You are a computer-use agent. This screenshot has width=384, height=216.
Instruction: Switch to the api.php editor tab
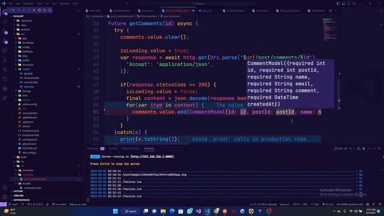[205, 11]
